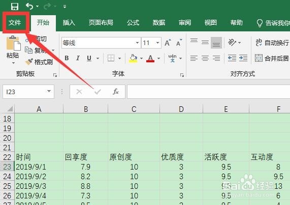Click the 粘贴 clipboard icon

point(14,43)
